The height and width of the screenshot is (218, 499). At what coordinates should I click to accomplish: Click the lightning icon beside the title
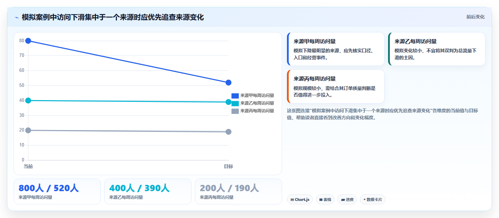pyautogui.click(x=16, y=17)
